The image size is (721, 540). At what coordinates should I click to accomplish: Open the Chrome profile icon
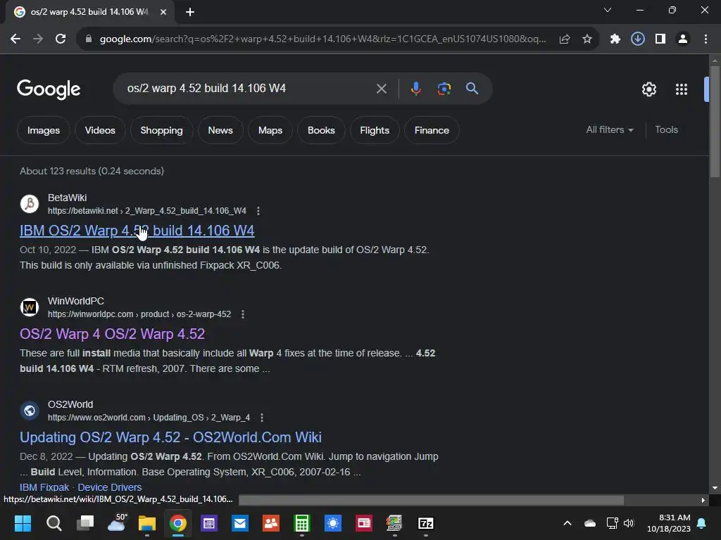tap(683, 39)
